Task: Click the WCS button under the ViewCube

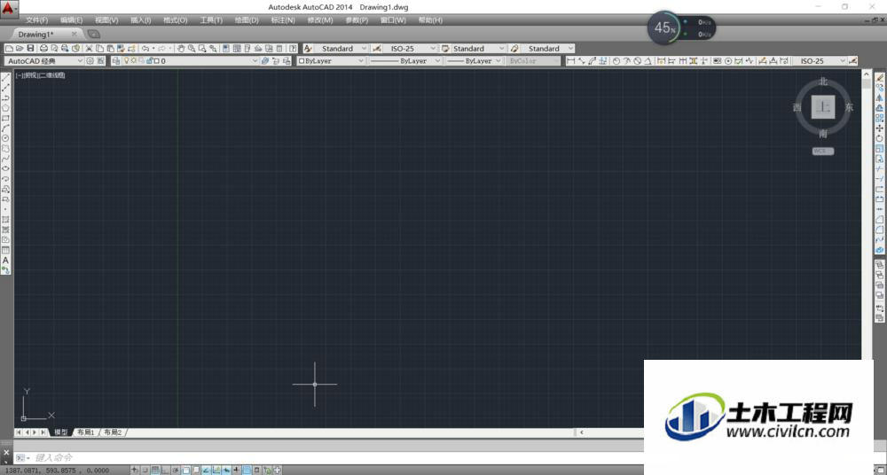Action: pos(823,151)
